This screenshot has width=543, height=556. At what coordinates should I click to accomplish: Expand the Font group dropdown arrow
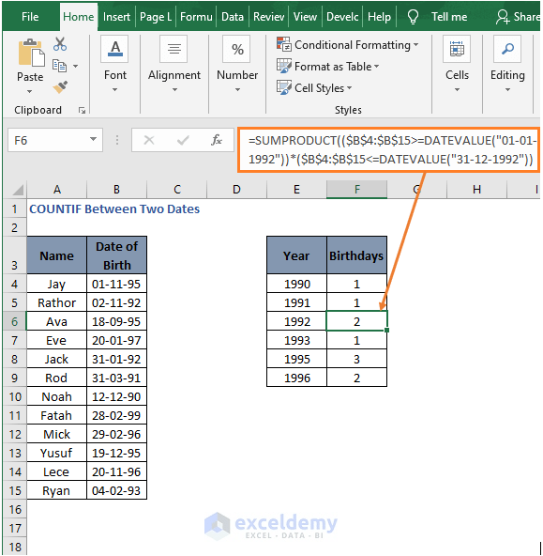click(x=114, y=90)
